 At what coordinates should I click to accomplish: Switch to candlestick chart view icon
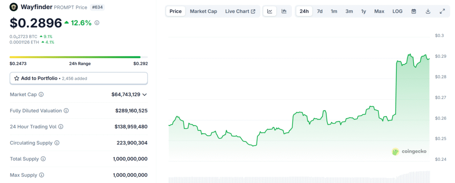[284, 11]
